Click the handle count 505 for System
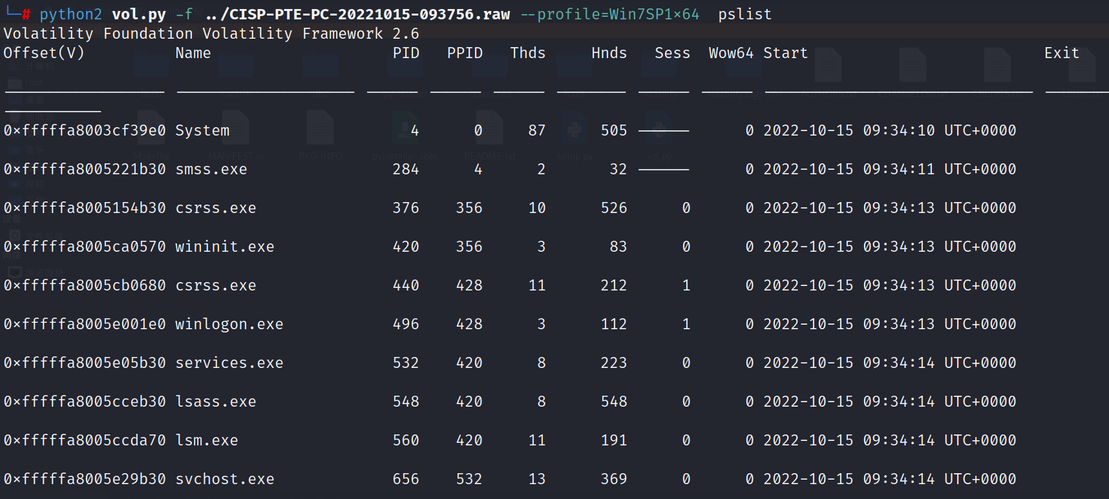The width and height of the screenshot is (1109, 499). pyautogui.click(x=614, y=130)
